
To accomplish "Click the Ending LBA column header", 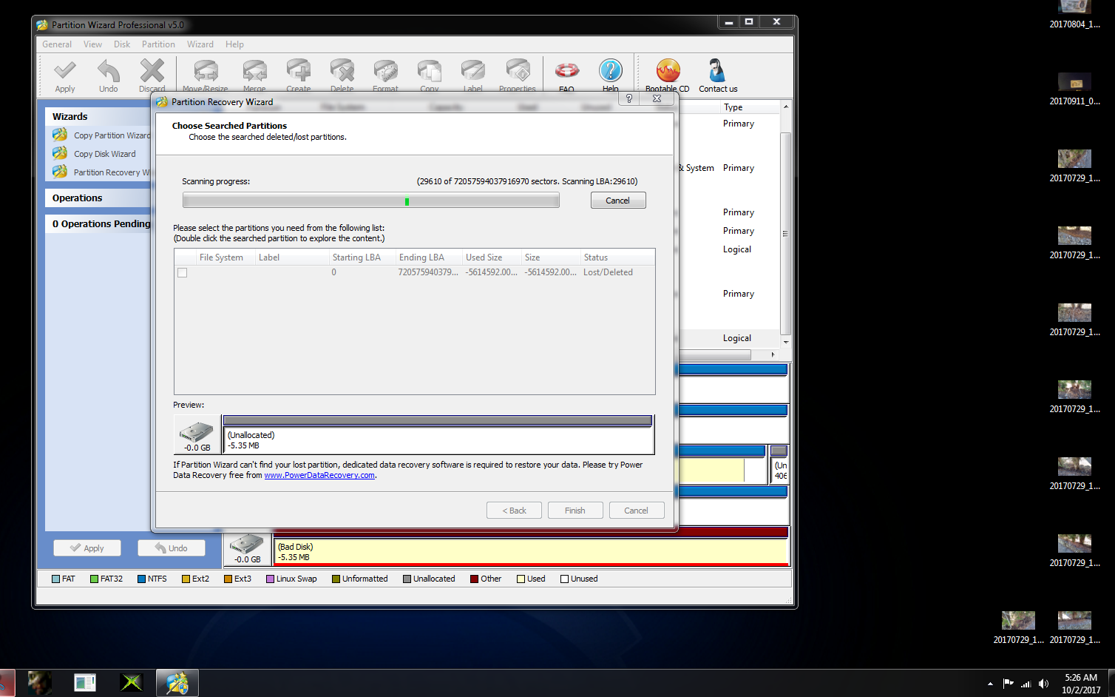I will click(429, 257).
